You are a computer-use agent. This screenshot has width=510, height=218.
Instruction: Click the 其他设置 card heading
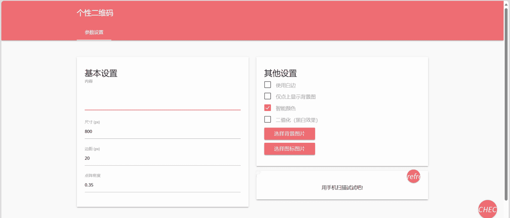[281, 73]
